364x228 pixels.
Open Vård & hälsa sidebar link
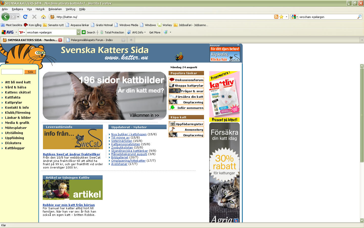point(16,87)
